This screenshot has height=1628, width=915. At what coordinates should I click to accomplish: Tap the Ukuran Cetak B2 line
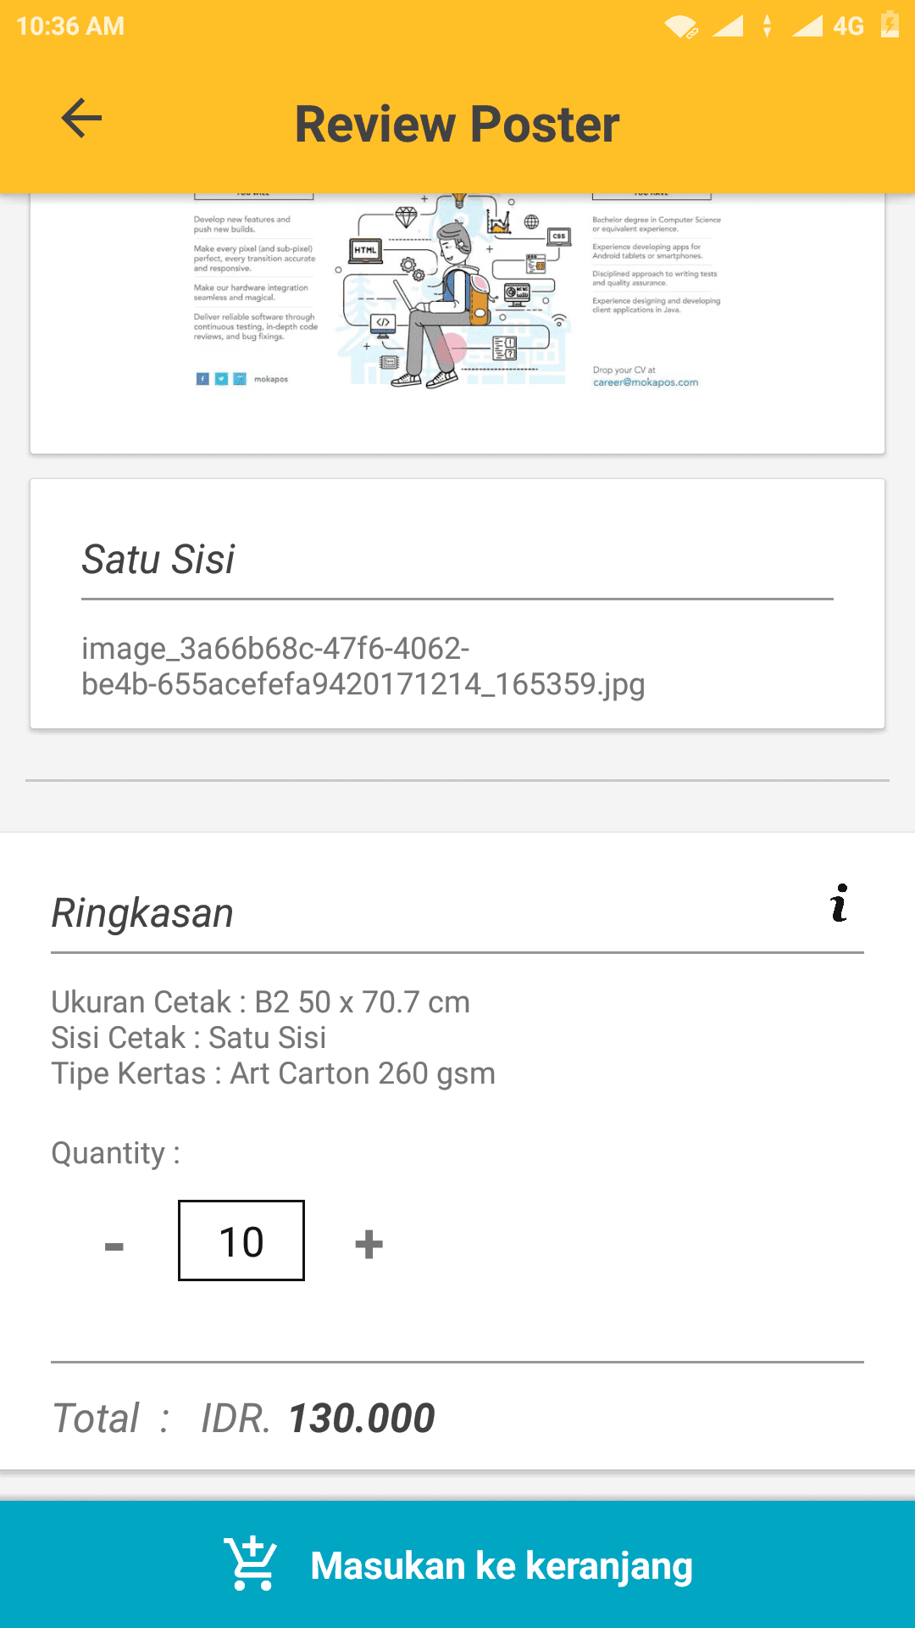coord(261,1002)
